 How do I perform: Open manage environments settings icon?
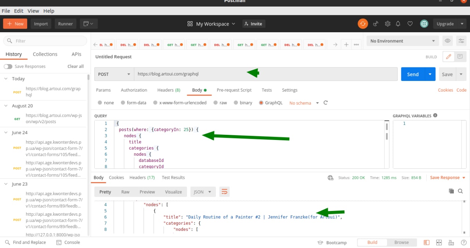click(x=461, y=41)
